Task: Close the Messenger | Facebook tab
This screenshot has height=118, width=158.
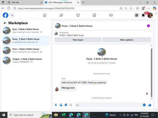Action: pos(78,3)
